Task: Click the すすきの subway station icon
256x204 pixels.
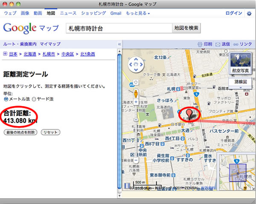Action: (188, 155)
